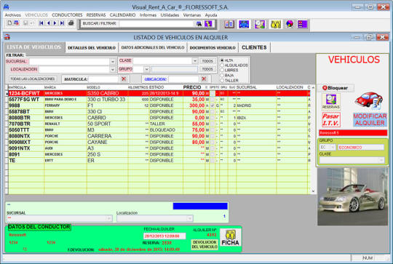The width and height of the screenshot is (393, 264).
Task: Open the driver FICHA icon
Action: (230, 238)
